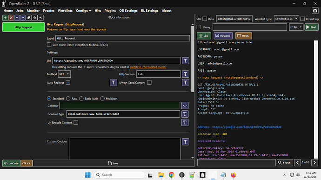The width and height of the screenshot is (321, 180).
Task: Switch to the Variables tab
Action: click(x=223, y=36)
